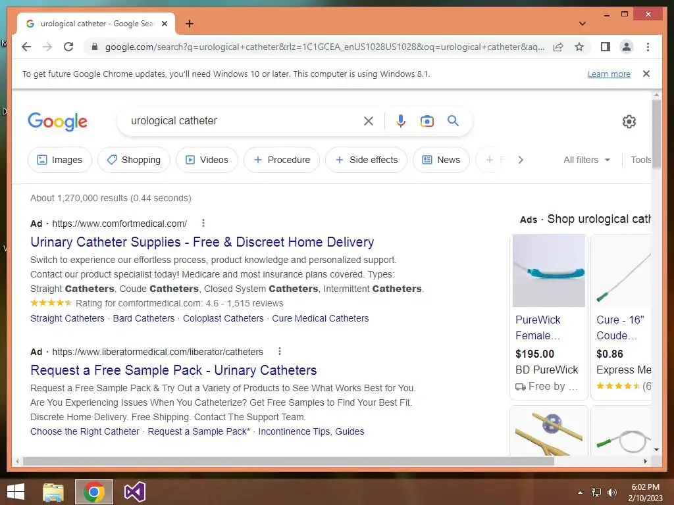Switch to the News results tab
Viewport: 674px width, 505px height.
(441, 160)
